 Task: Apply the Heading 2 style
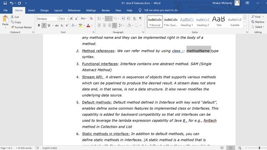tap(203, 21)
